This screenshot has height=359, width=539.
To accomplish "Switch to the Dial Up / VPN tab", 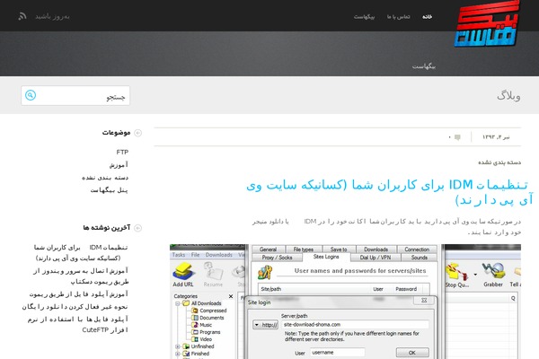I will coord(375,258).
